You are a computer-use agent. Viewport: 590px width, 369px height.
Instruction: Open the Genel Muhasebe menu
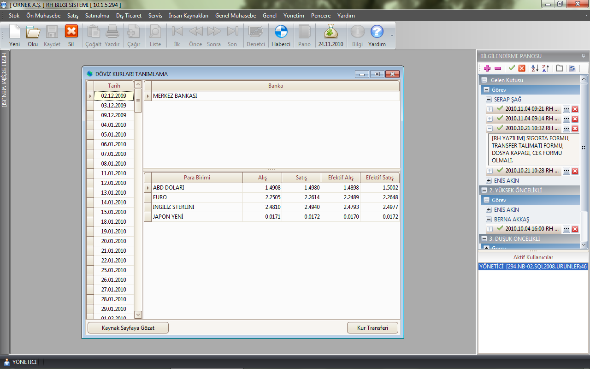point(235,16)
